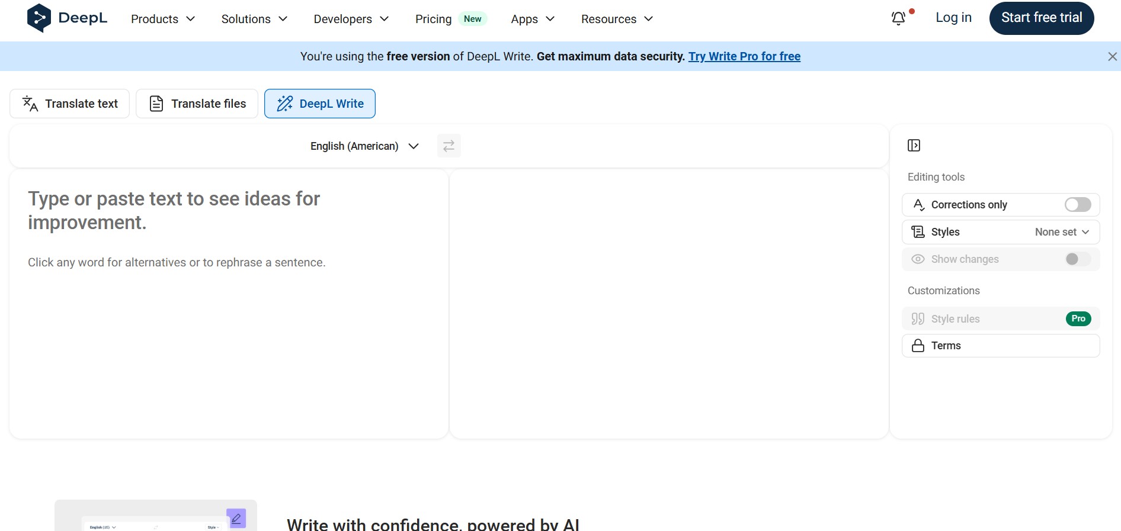Image resolution: width=1121 pixels, height=531 pixels.
Task: Click the Terms lock icon
Action: (918, 346)
